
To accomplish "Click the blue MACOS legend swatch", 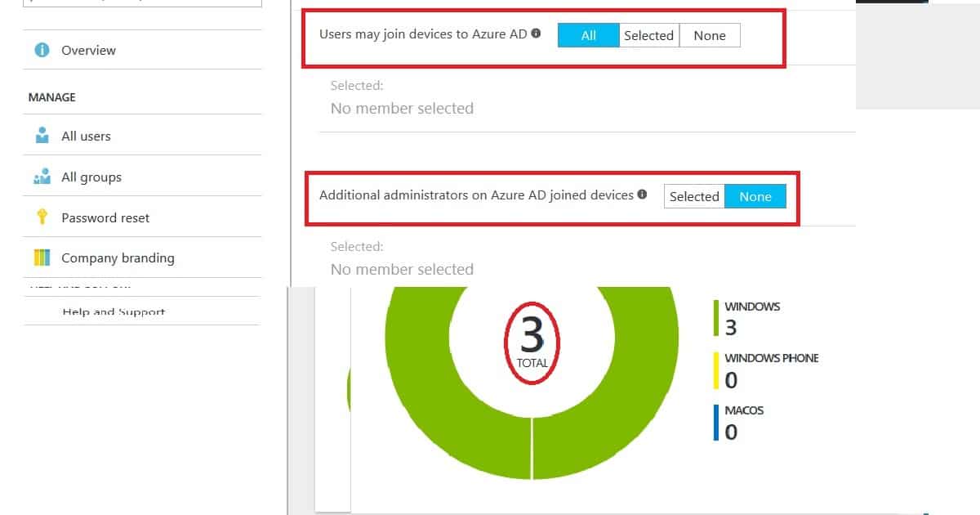I will click(x=716, y=422).
